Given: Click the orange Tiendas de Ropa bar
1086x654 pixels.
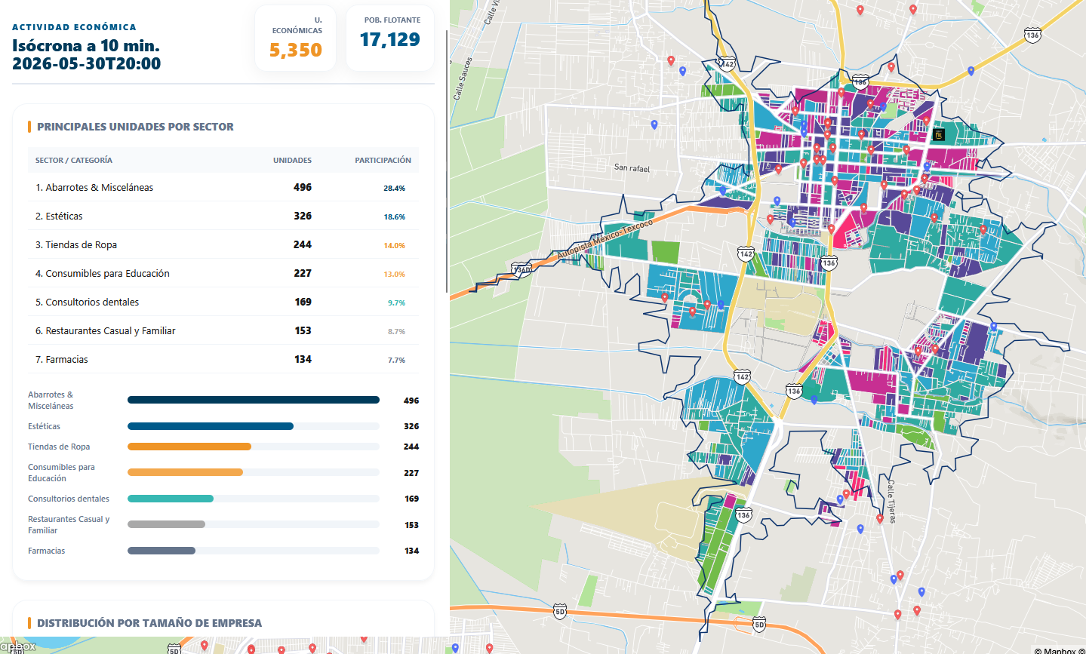Looking at the screenshot, I should tap(189, 447).
